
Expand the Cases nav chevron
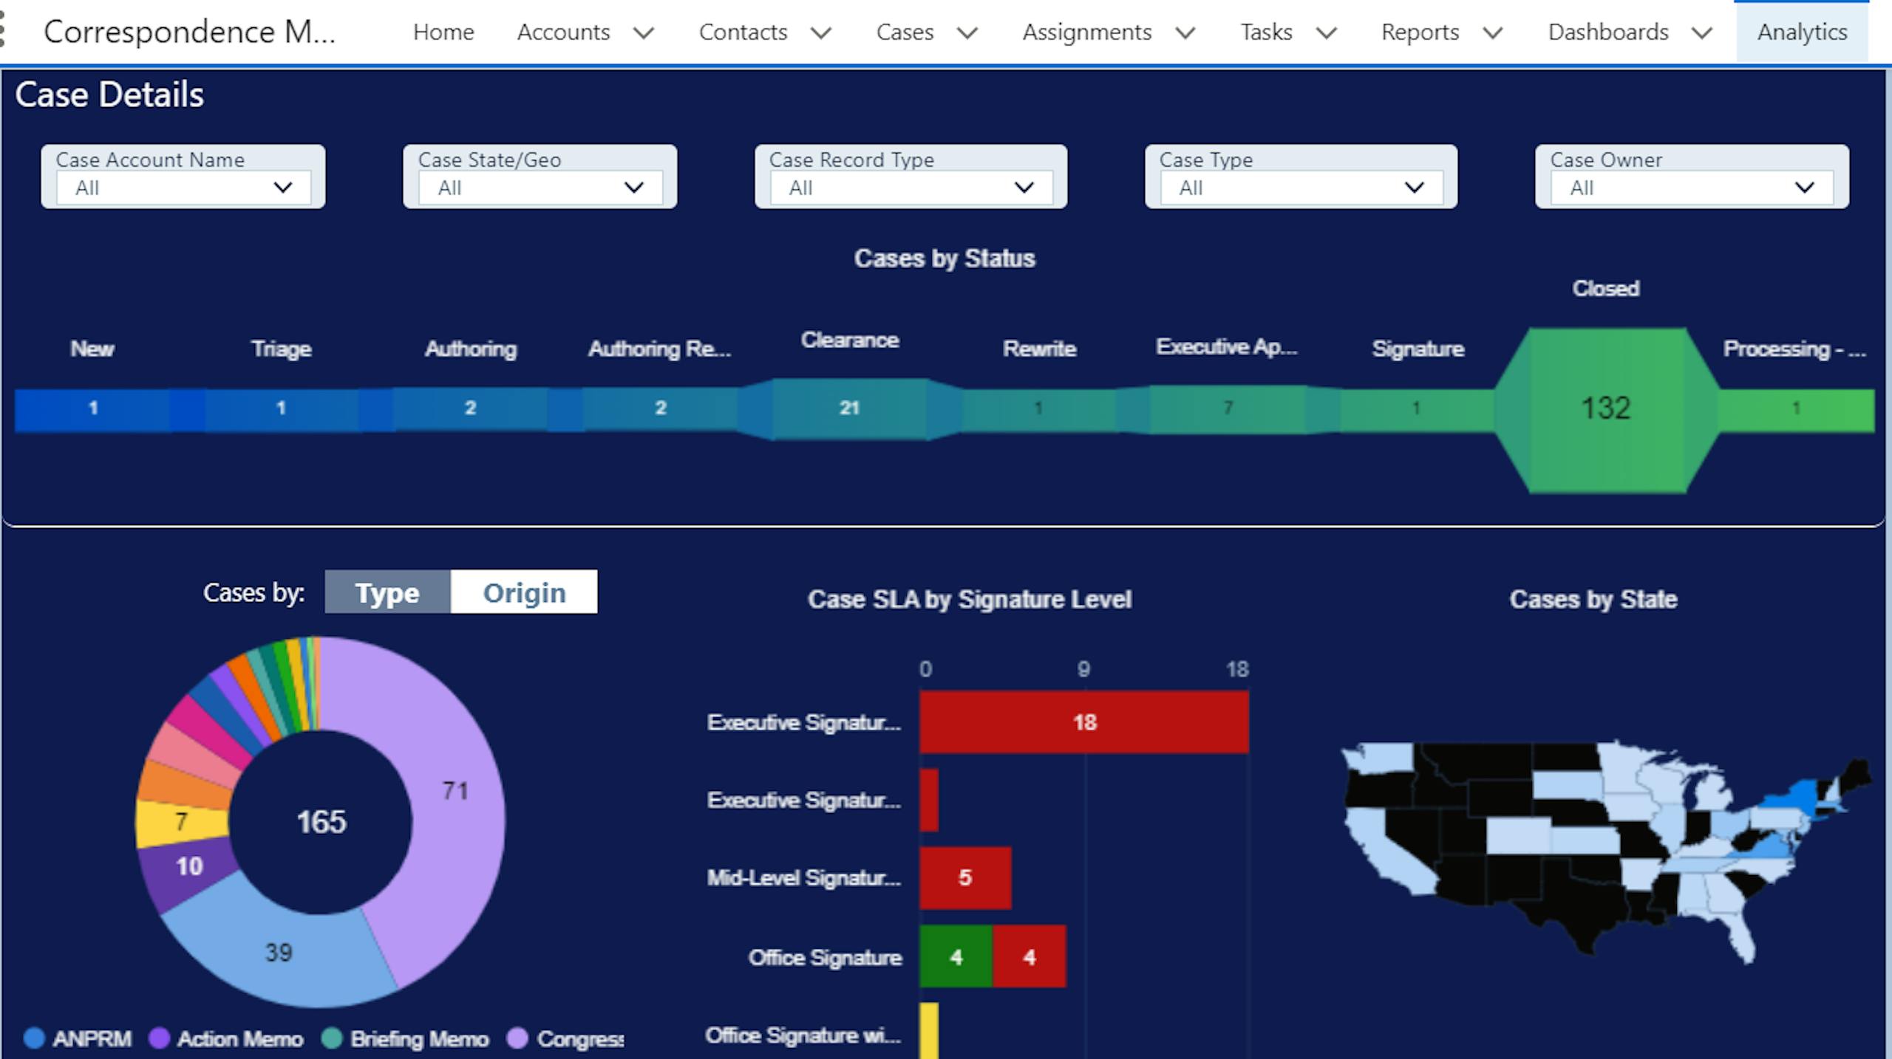tap(967, 32)
